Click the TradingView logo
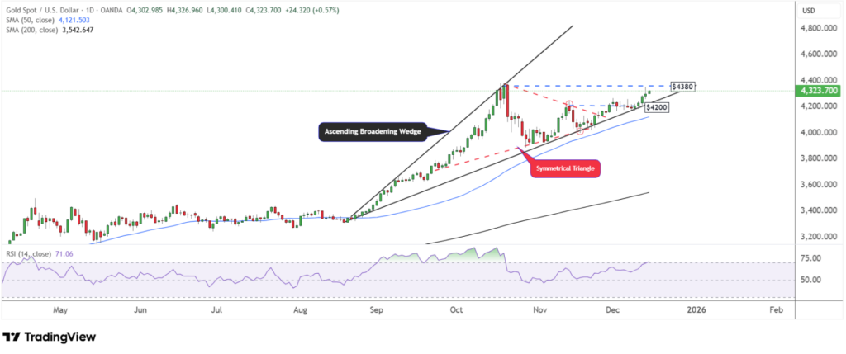Screen dimensions: 846x354 coord(50,337)
